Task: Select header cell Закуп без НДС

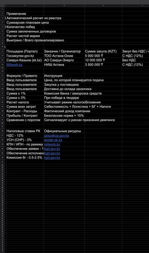Action: (136, 51)
